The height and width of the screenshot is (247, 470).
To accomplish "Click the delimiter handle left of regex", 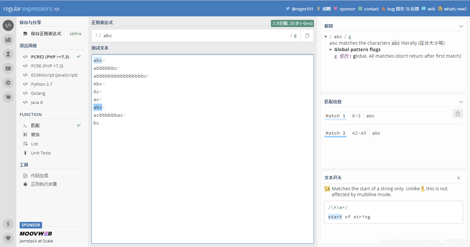I will [x=96, y=35].
